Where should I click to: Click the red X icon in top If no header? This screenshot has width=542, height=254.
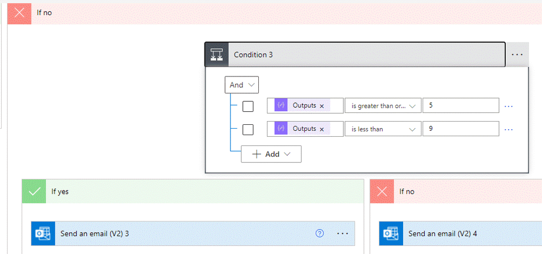point(20,12)
